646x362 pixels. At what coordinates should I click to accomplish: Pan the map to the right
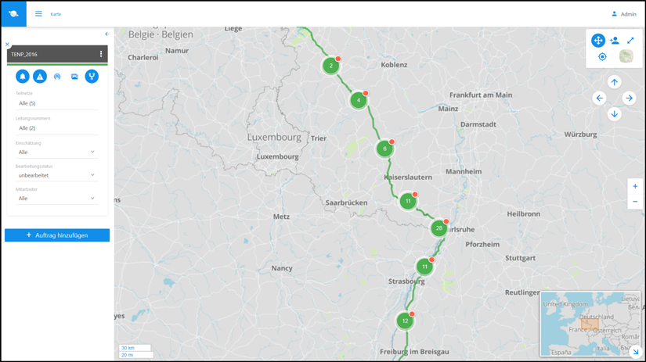click(x=629, y=99)
